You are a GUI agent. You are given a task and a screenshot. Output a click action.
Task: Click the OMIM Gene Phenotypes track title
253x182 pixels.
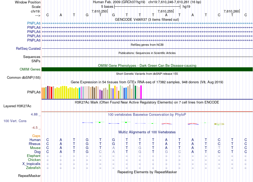pos(147,66)
